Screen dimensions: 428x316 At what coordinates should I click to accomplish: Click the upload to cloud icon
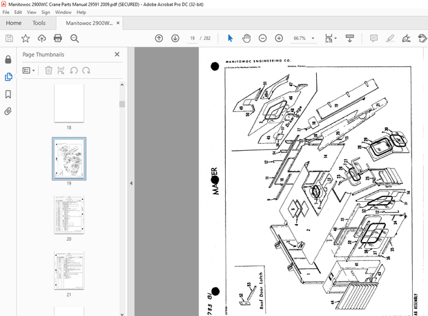point(41,38)
